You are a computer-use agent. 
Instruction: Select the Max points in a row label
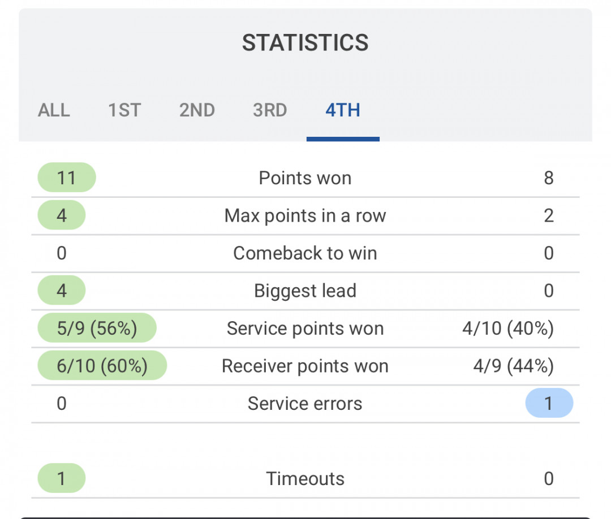tap(305, 215)
